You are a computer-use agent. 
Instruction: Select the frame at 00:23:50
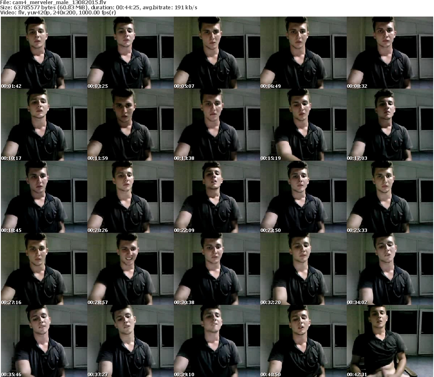[303, 197]
